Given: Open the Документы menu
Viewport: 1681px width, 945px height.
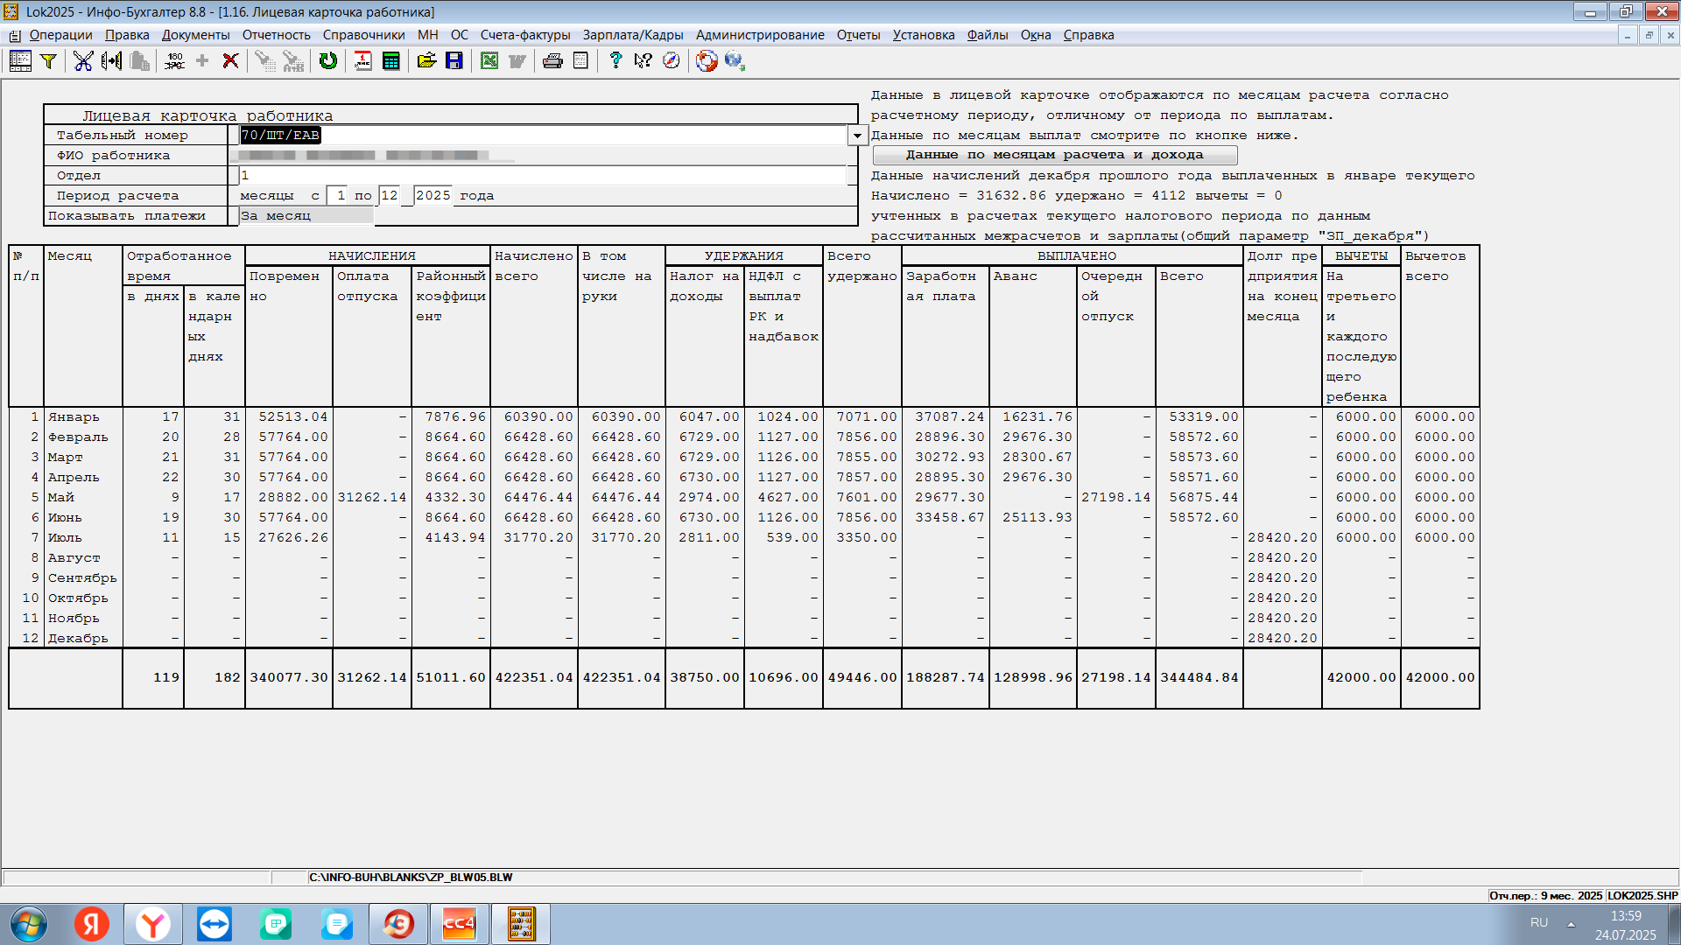Looking at the screenshot, I should pos(195,35).
